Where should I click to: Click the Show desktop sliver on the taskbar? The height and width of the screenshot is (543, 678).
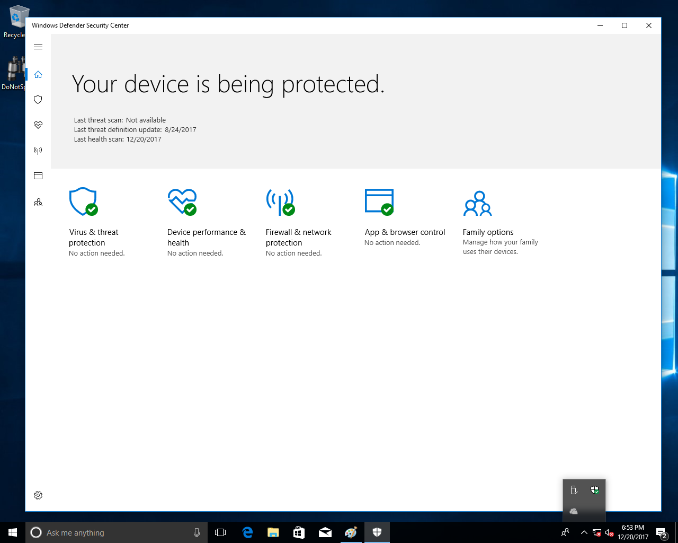676,532
